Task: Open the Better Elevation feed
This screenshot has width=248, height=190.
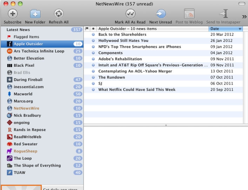Action: [x=42, y=58]
